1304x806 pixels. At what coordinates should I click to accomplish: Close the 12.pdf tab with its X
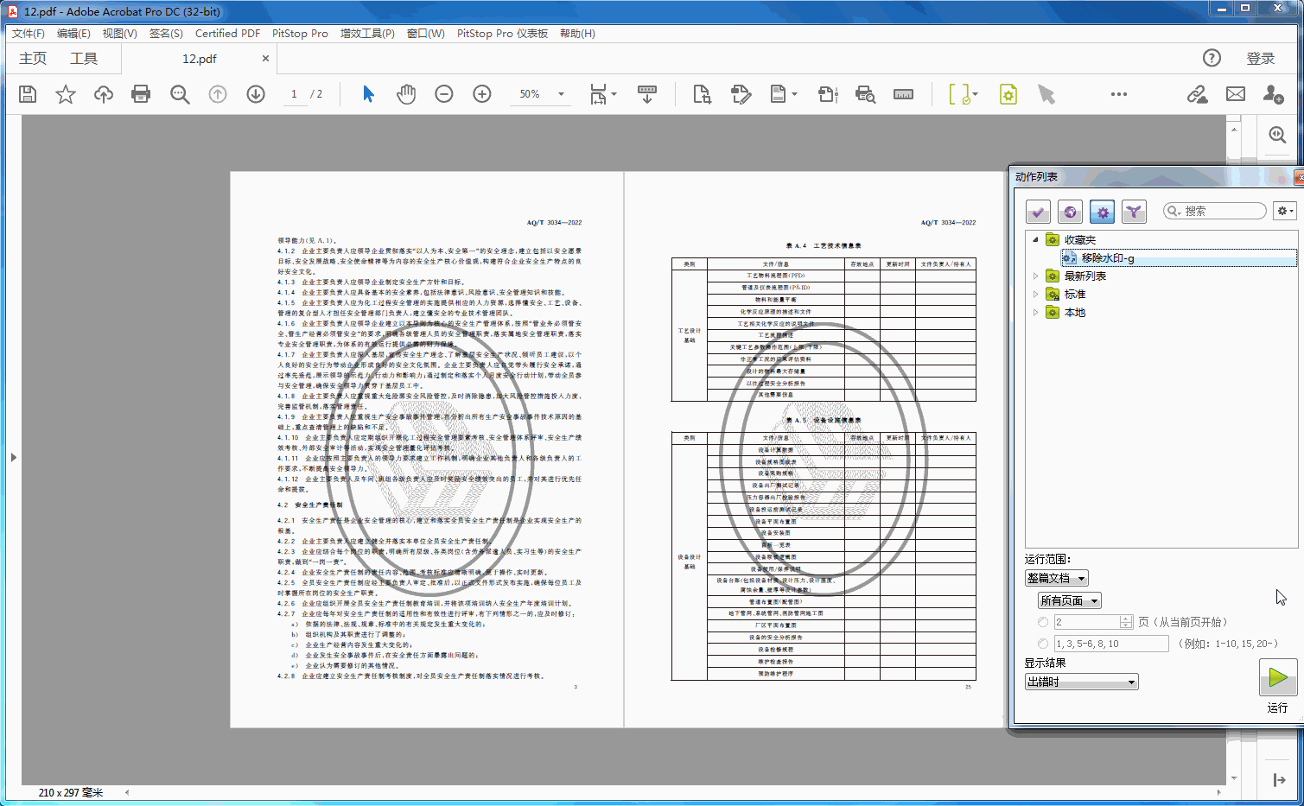[x=265, y=59]
